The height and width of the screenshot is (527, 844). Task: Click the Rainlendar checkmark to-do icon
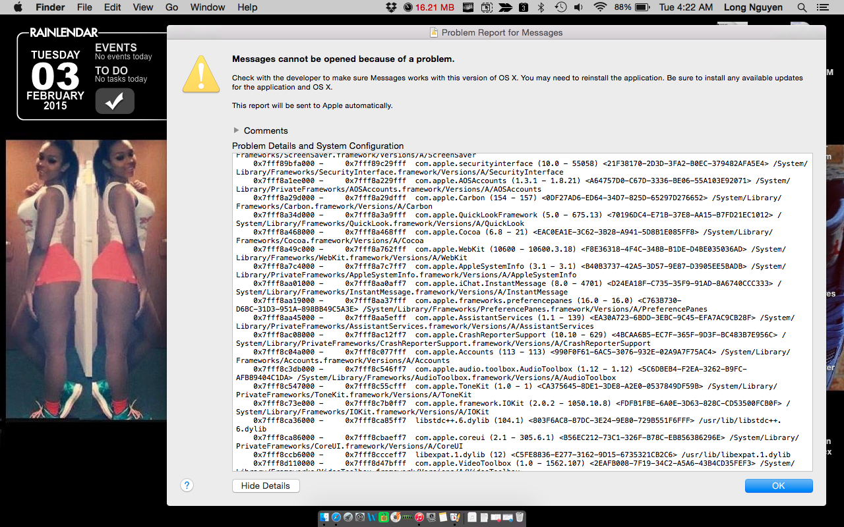click(x=115, y=101)
